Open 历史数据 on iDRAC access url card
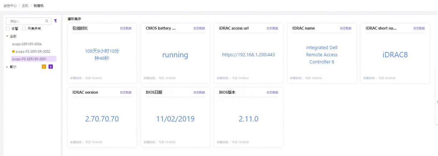438x156 pixels. coord(272,28)
